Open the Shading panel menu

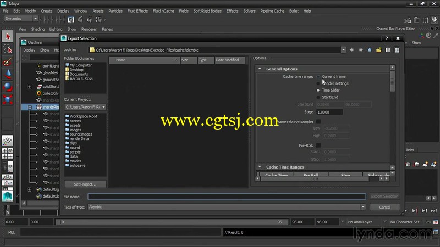[x=37, y=29]
